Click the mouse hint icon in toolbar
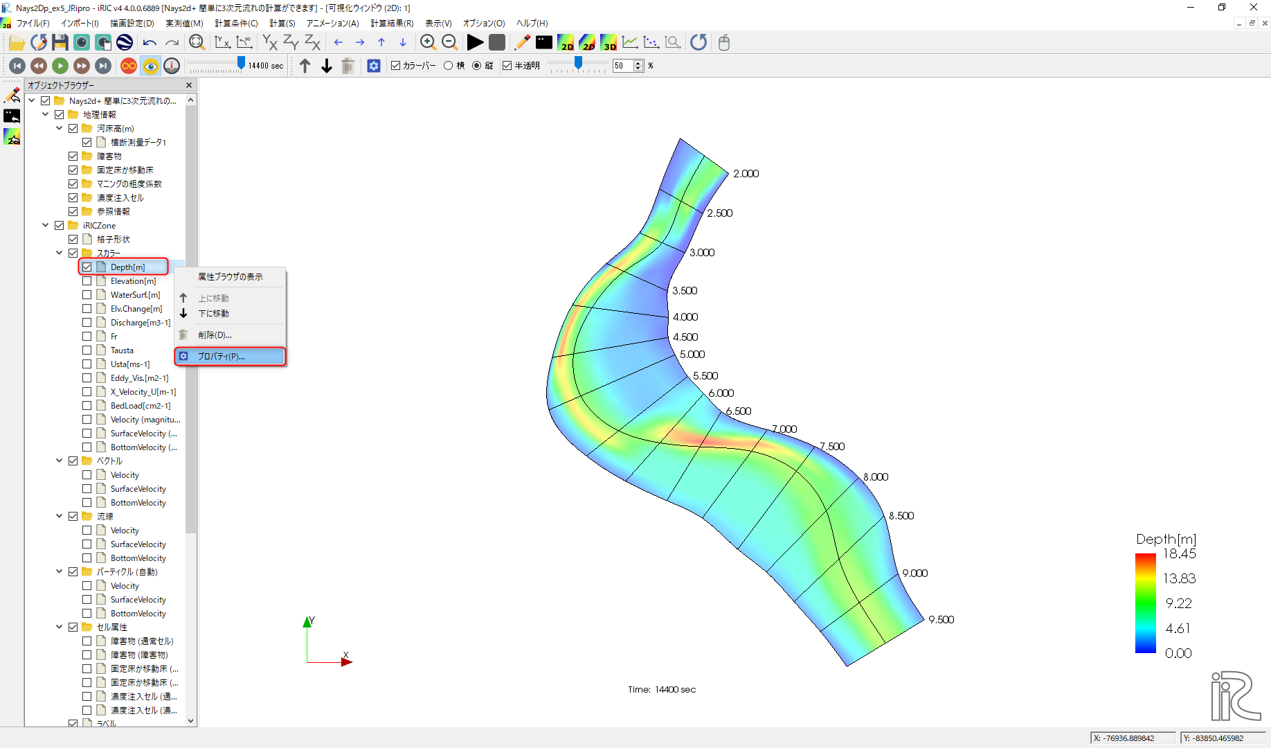Image resolution: width=1271 pixels, height=748 pixels. click(724, 43)
